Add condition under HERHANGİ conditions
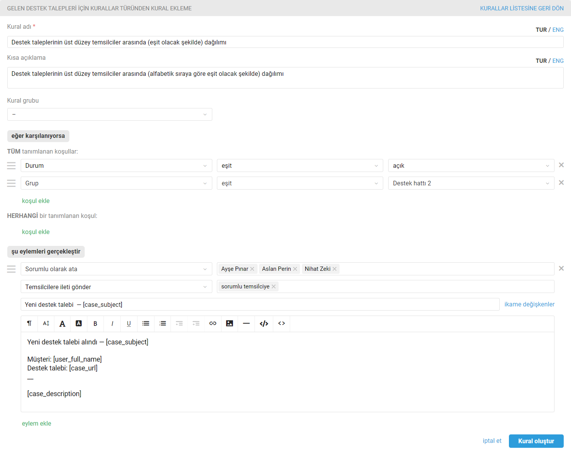This screenshot has width=571, height=455. pyautogui.click(x=36, y=232)
